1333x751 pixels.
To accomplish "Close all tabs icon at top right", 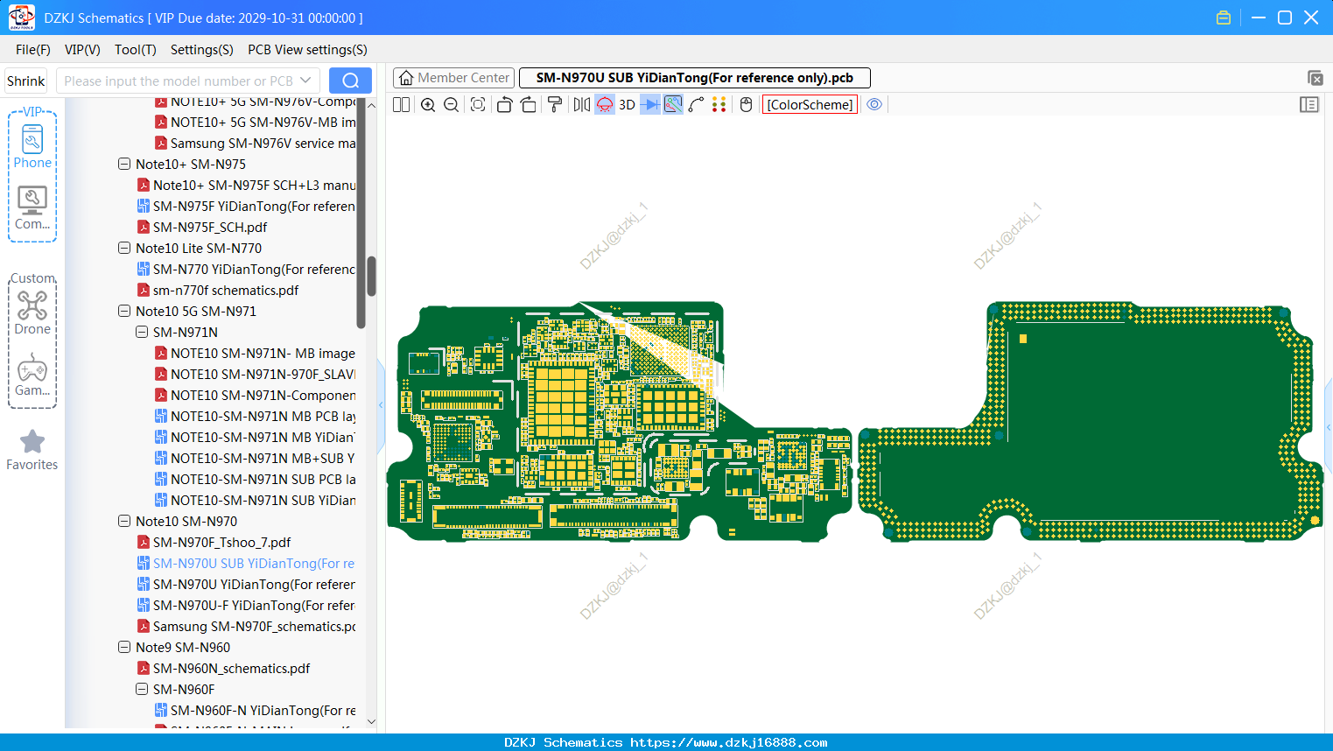I will tap(1315, 78).
